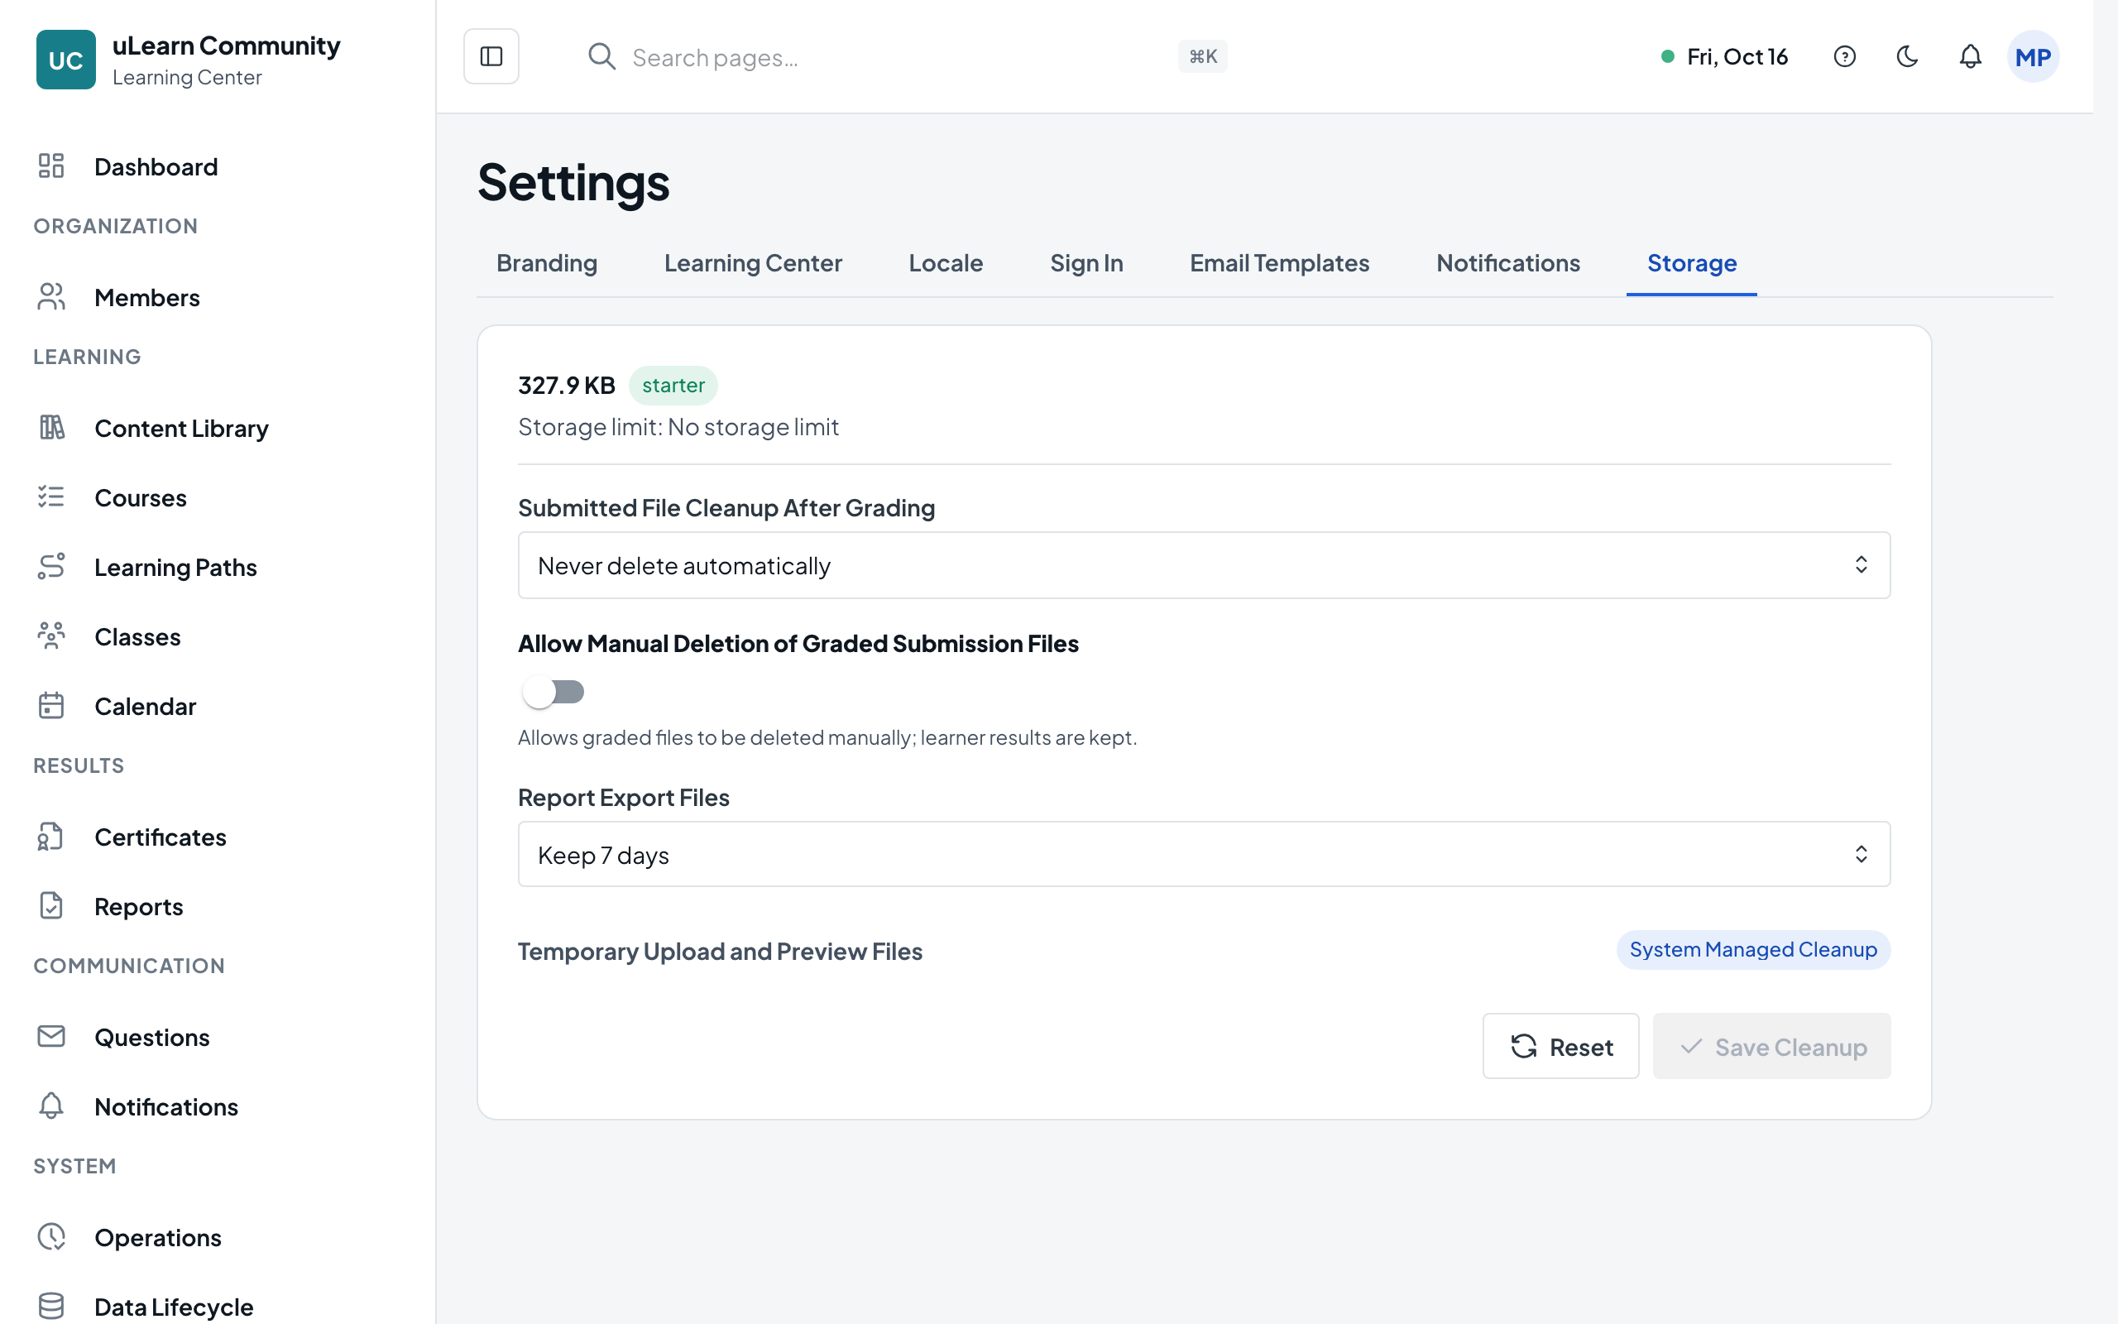
Task: Click the ⌘K shortcut badge
Action: [x=1201, y=56]
